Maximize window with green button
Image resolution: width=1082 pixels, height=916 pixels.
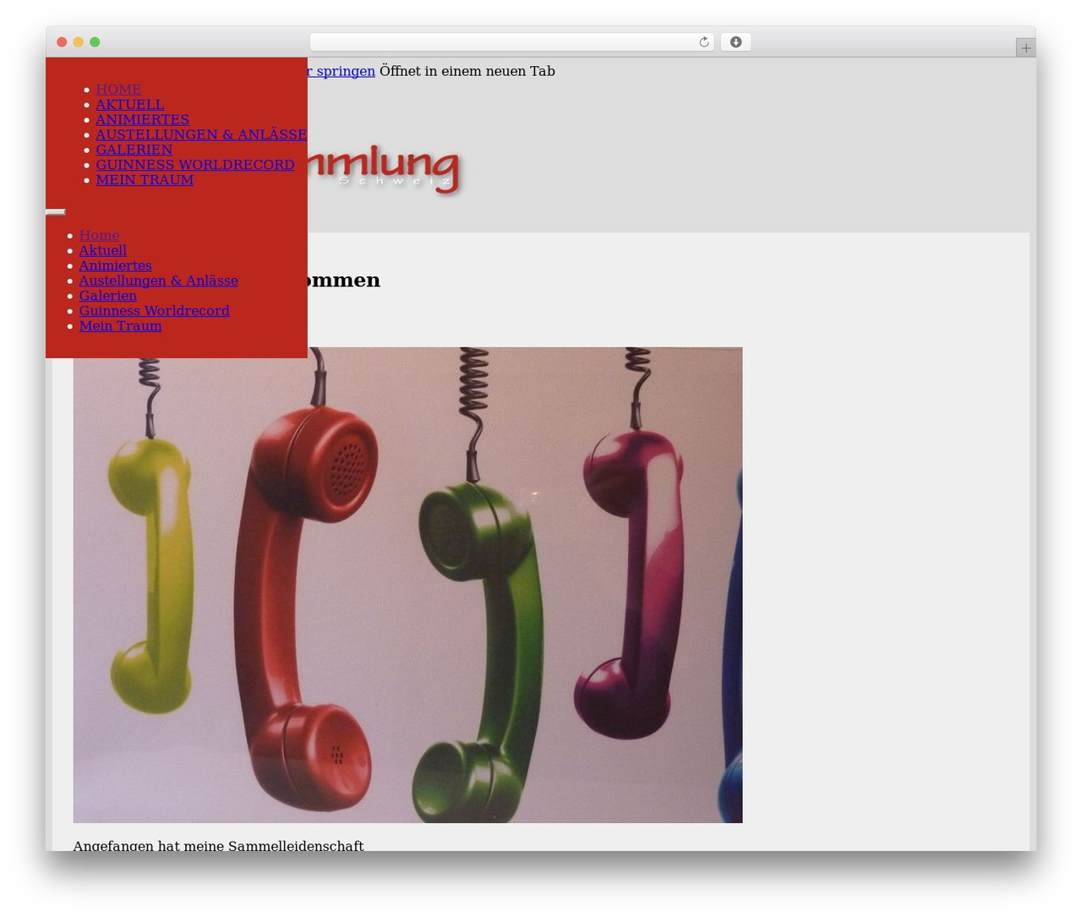[x=95, y=42]
